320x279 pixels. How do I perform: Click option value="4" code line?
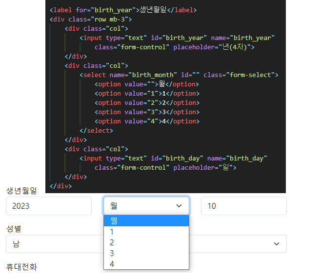pos(147,121)
